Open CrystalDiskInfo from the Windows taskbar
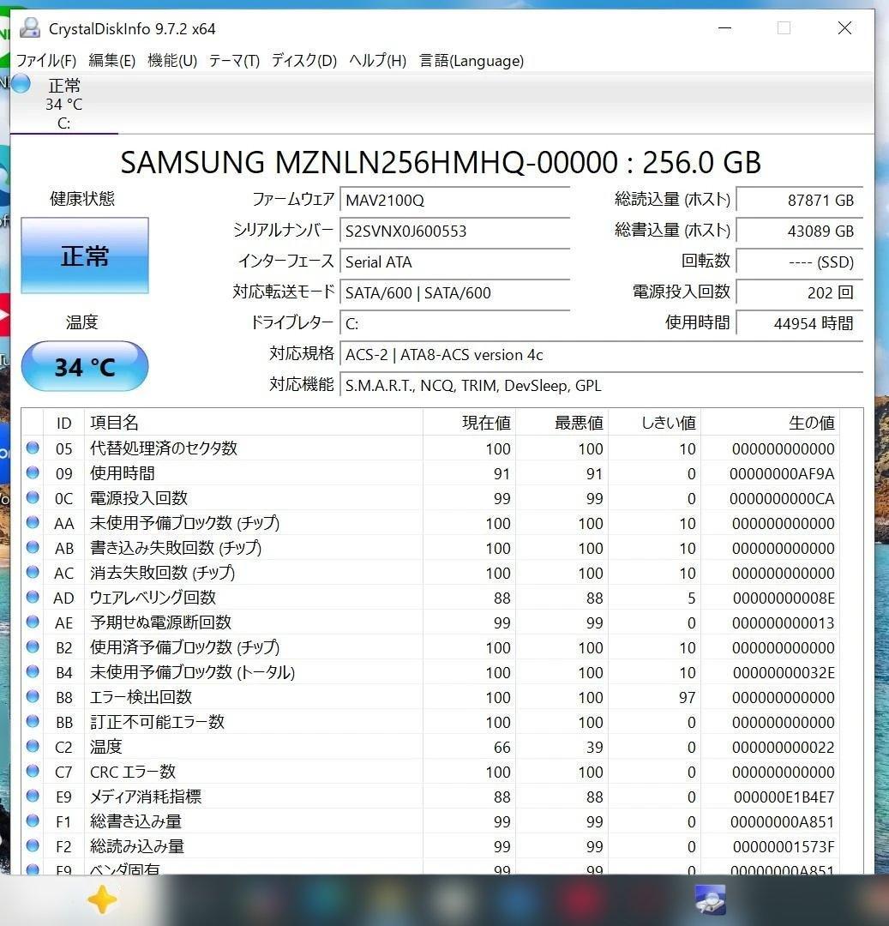Image resolution: width=889 pixels, height=926 pixels. pos(710,899)
